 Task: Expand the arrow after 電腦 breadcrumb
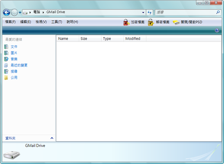(43, 13)
